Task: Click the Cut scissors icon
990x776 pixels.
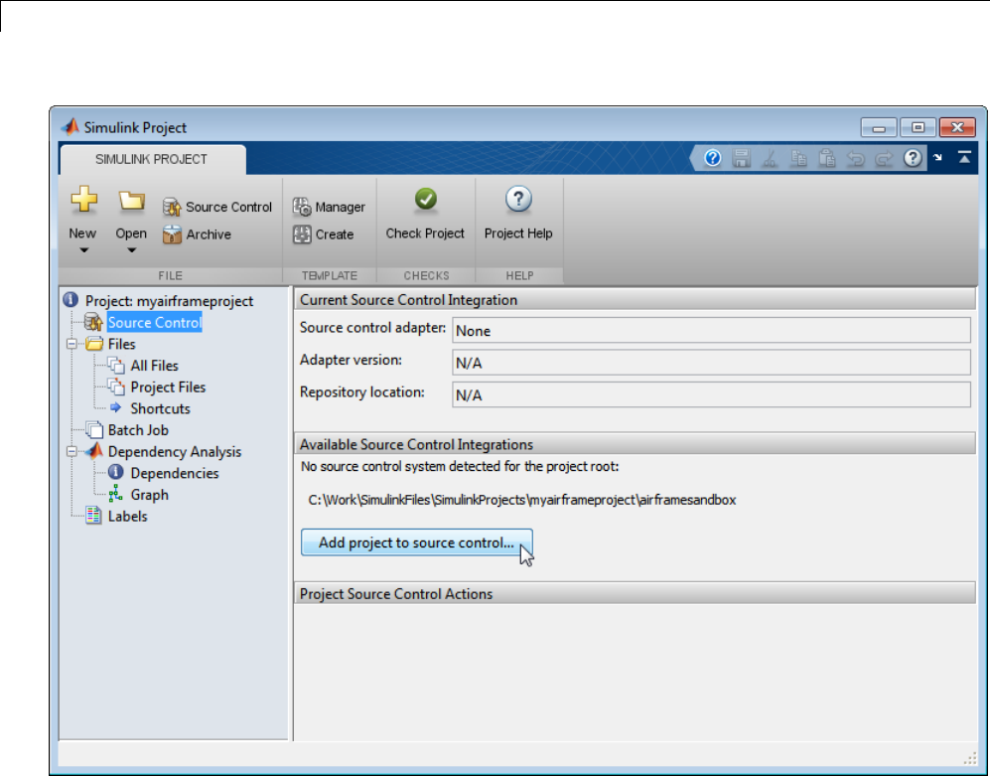Action: [770, 158]
